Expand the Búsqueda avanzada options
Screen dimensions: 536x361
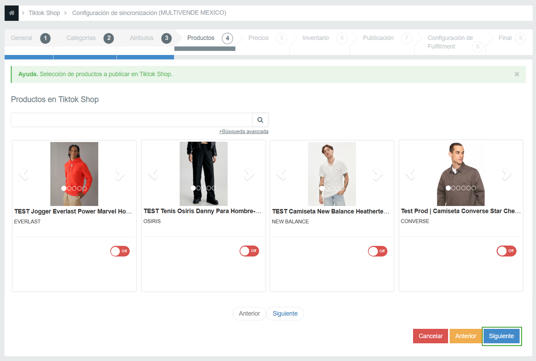[x=243, y=131]
